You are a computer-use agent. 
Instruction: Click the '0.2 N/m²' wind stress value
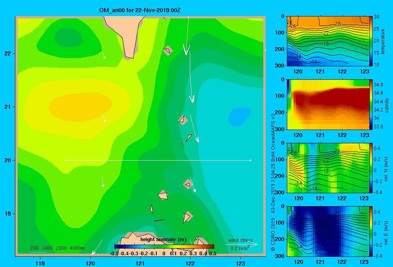(240, 248)
